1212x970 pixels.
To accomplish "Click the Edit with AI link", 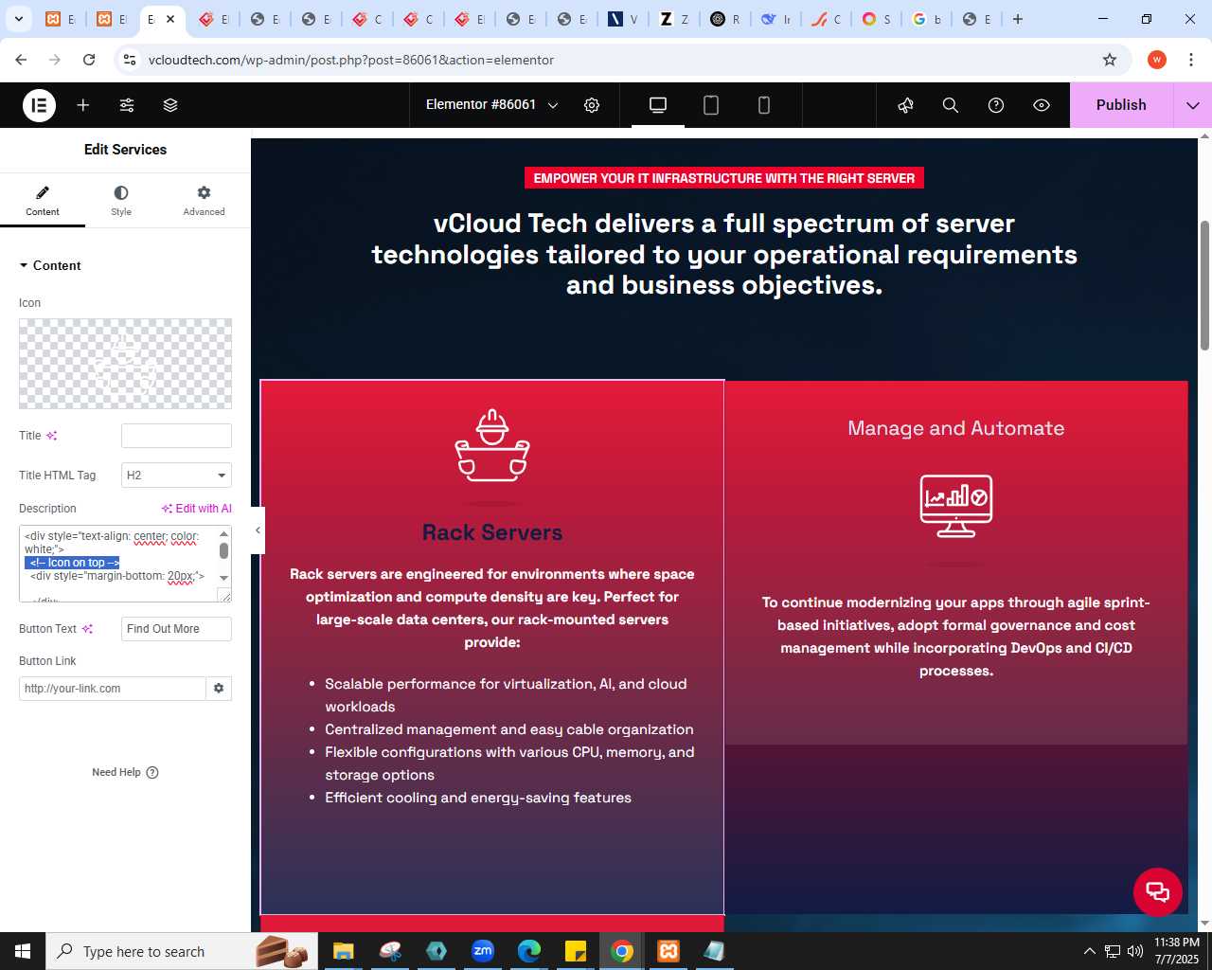I will pos(197,509).
